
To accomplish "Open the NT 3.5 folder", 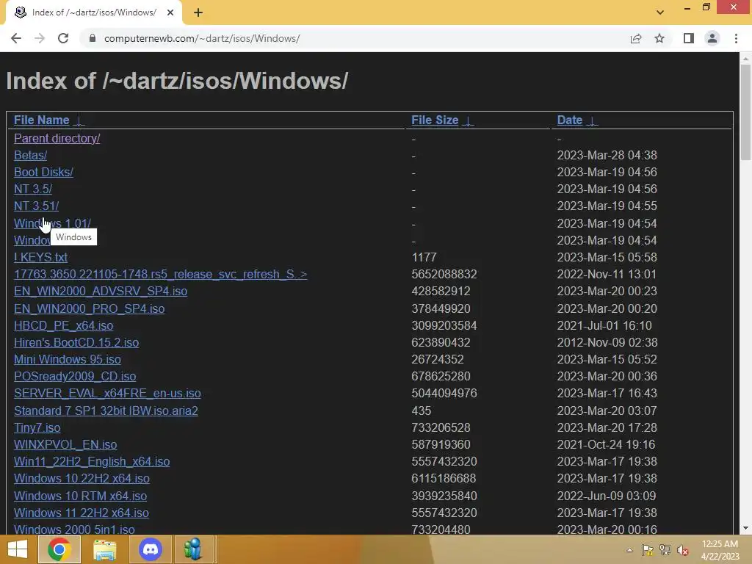I will (33, 189).
